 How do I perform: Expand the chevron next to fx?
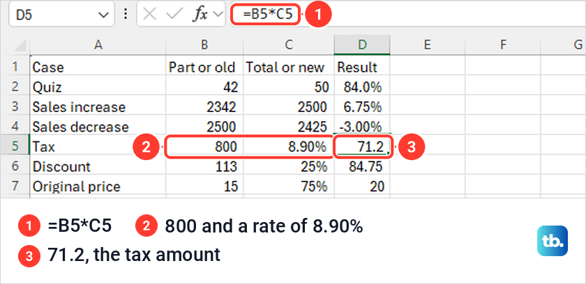click(x=217, y=15)
